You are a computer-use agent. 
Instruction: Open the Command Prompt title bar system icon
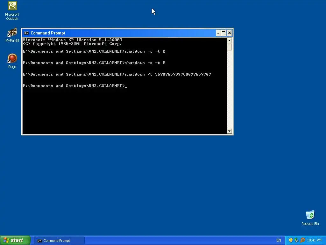pyautogui.click(x=26, y=33)
